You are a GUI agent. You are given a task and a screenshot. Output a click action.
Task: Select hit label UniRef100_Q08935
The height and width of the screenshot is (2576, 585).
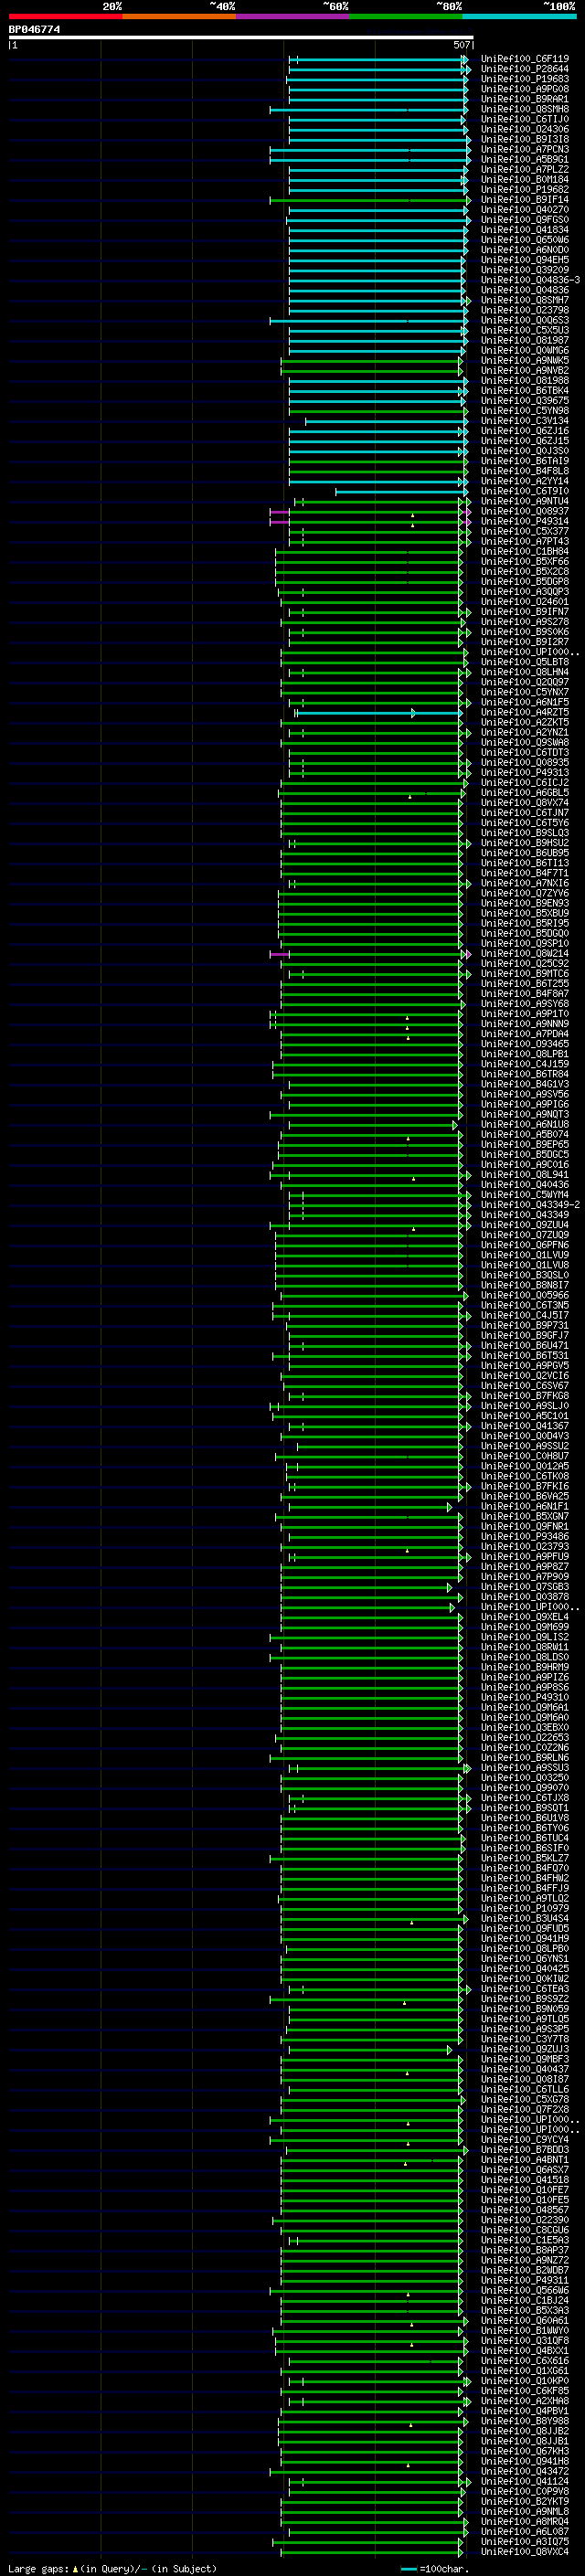[x=525, y=762]
